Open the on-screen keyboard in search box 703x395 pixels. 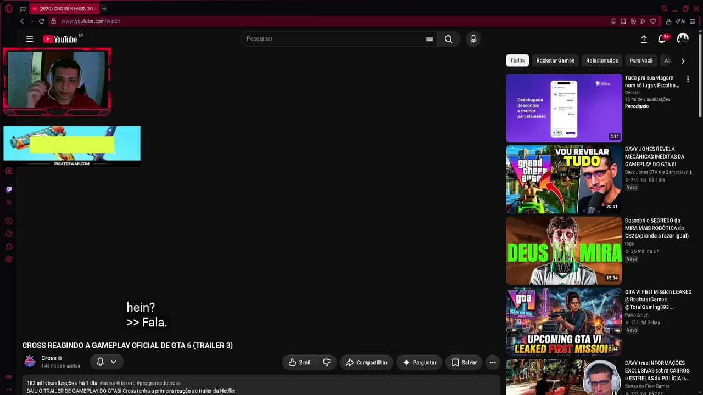(x=429, y=39)
